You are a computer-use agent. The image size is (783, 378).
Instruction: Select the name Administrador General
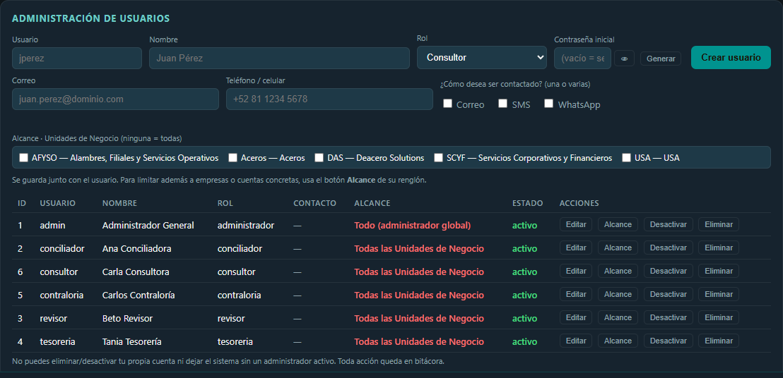(x=148, y=225)
